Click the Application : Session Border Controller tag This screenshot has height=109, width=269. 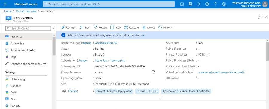(186, 91)
